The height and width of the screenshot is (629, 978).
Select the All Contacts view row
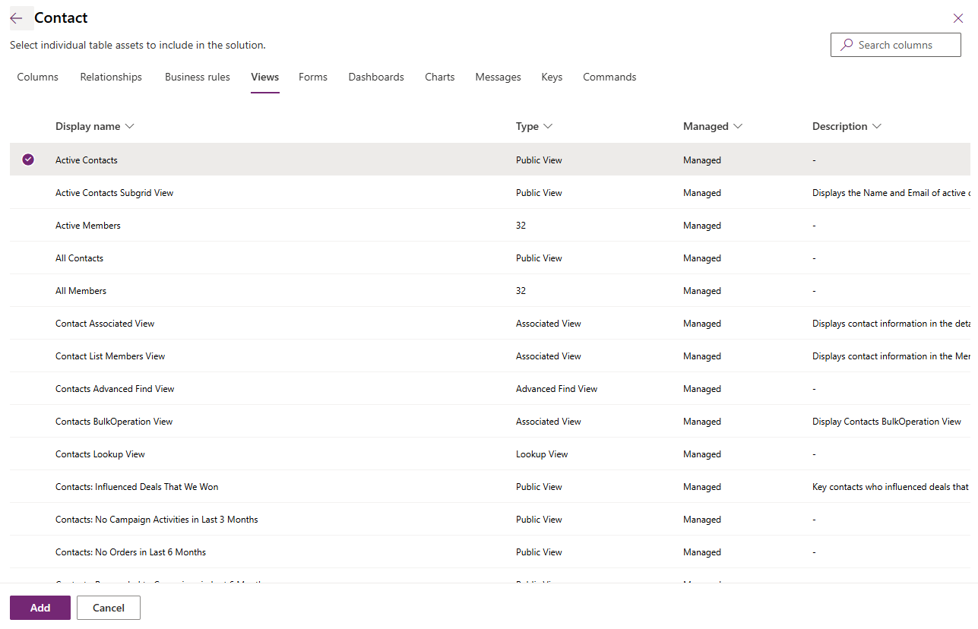pos(79,258)
